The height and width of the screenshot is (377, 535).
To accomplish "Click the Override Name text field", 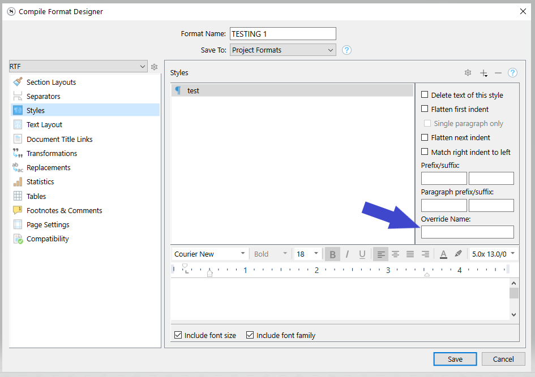I will tap(467, 232).
